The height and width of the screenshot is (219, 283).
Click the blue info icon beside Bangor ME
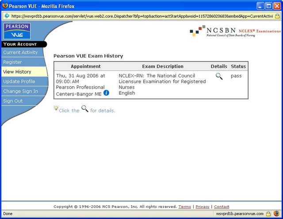point(106,93)
